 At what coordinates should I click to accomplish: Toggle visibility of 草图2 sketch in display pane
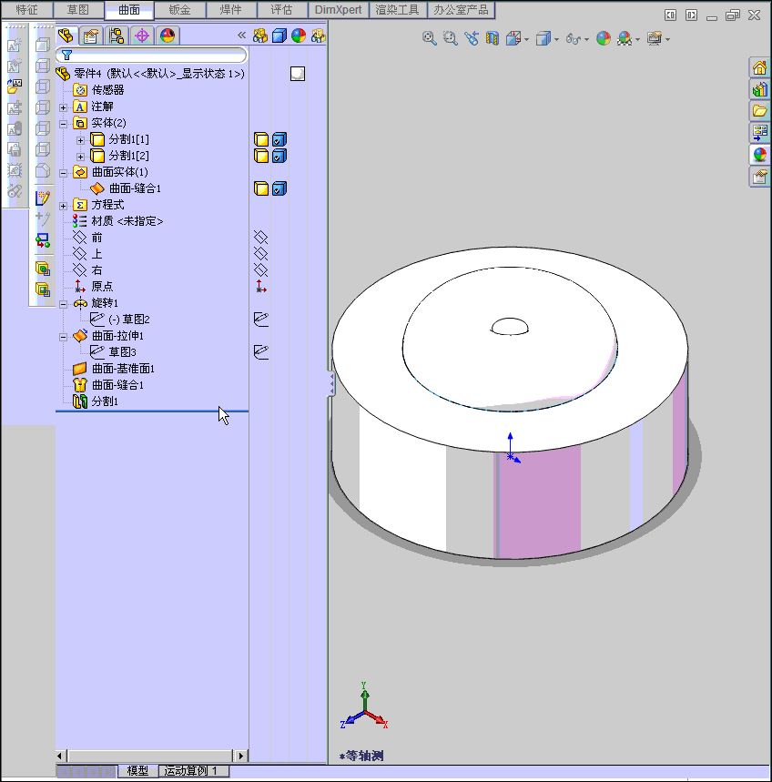(x=261, y=320)
